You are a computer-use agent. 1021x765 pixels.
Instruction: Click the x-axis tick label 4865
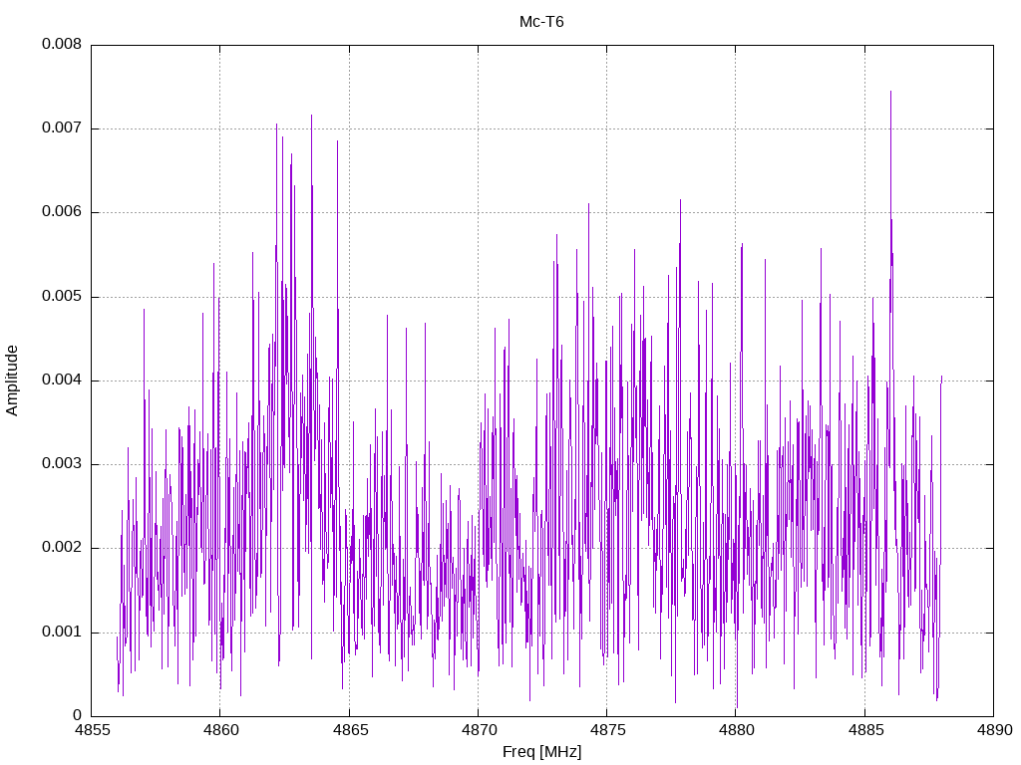(x=350, y=730)
